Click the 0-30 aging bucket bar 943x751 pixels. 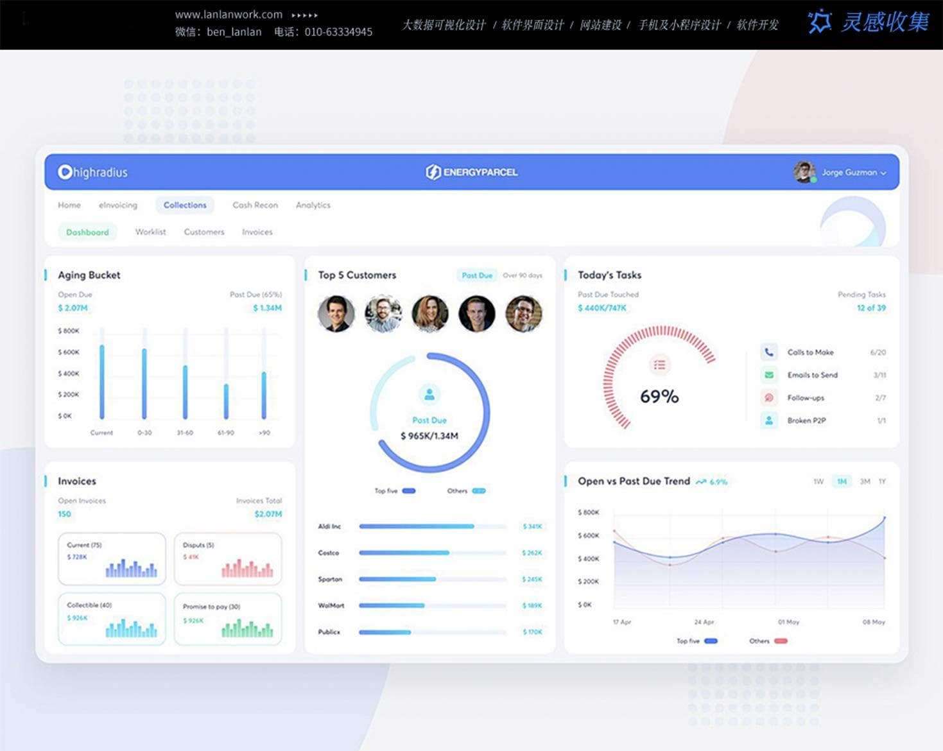tap(144, 383)
